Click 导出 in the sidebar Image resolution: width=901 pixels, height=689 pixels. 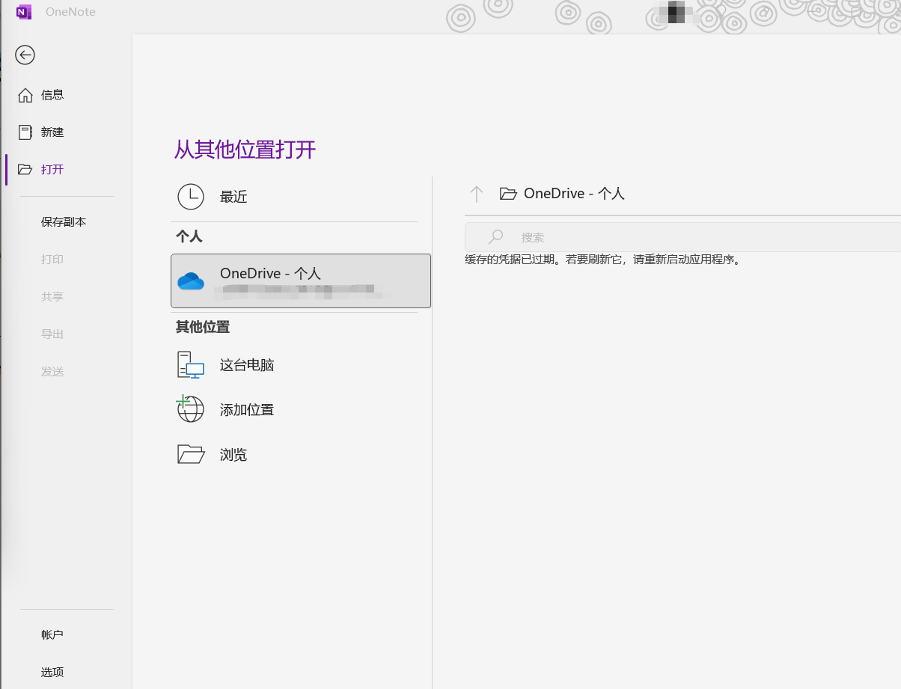click(52, 334)
